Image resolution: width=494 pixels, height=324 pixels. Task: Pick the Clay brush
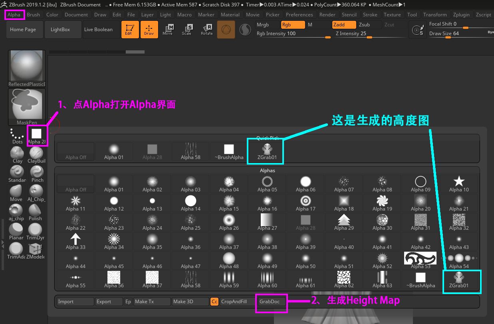pyautogui.click(x=17, y=155)
